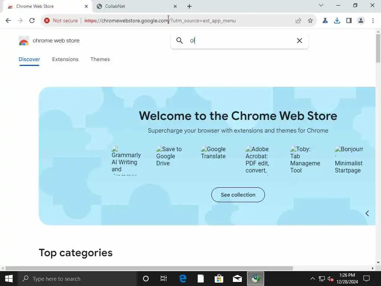This screenshot has height=286, width=381.
Task: Select the Themes navigation tab
Action: [x=100, y=59]
